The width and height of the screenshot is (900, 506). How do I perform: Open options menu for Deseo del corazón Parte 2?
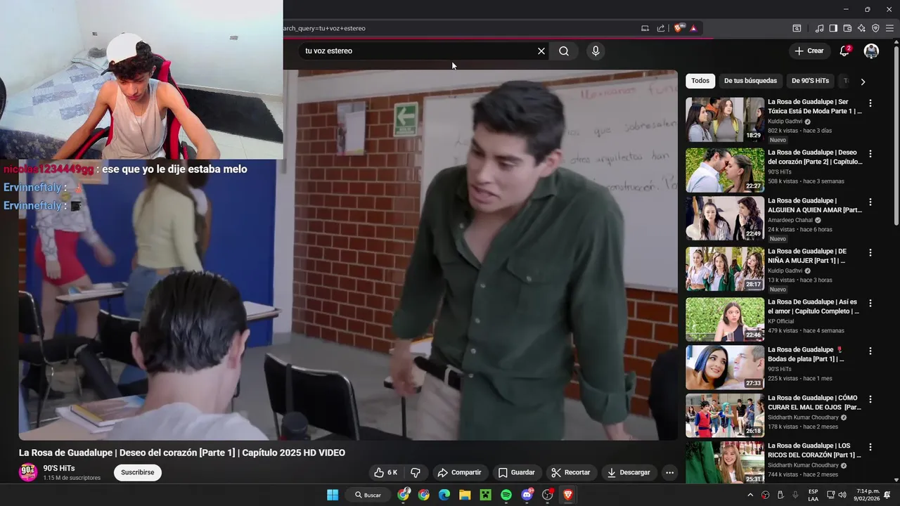pos(870,154)
